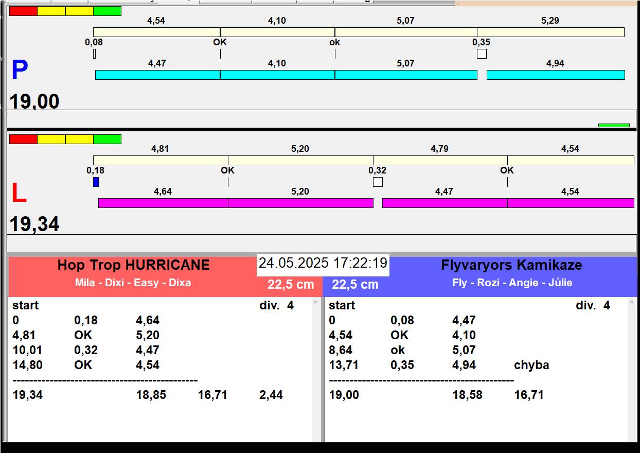Click the small marker box under 0,08

point(94,54)
